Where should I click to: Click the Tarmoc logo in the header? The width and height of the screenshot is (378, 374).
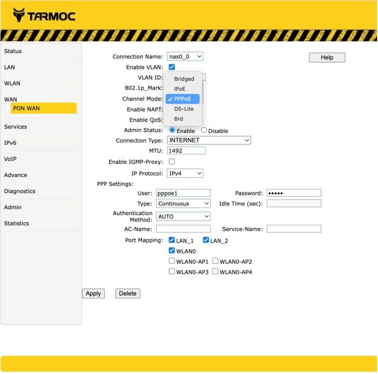tap(44, 15)
